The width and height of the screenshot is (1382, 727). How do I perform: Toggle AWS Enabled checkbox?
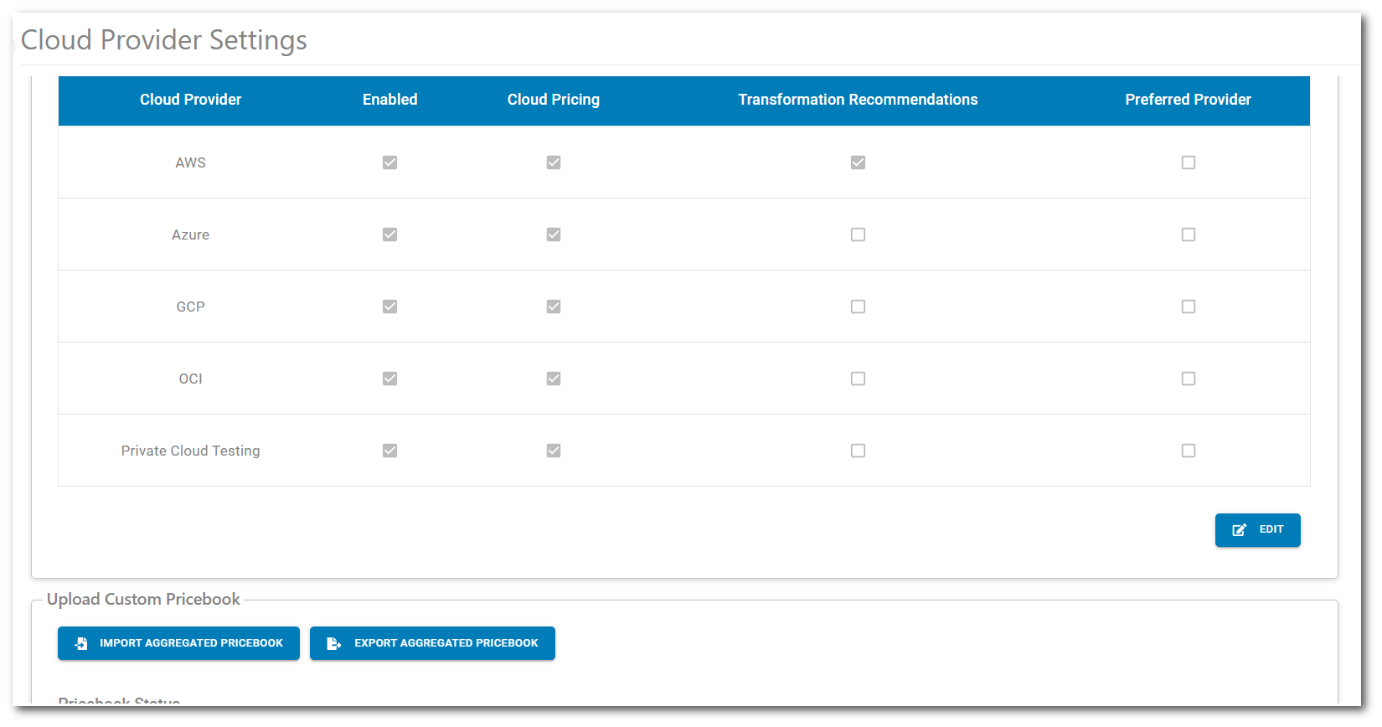[x=389, y=162]
